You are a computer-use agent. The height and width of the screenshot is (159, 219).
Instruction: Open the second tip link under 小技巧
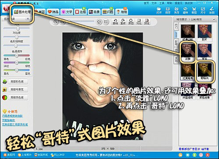(8, 120)
